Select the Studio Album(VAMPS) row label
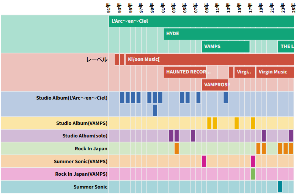The image size is (296, 195). [x=82, y=123]
